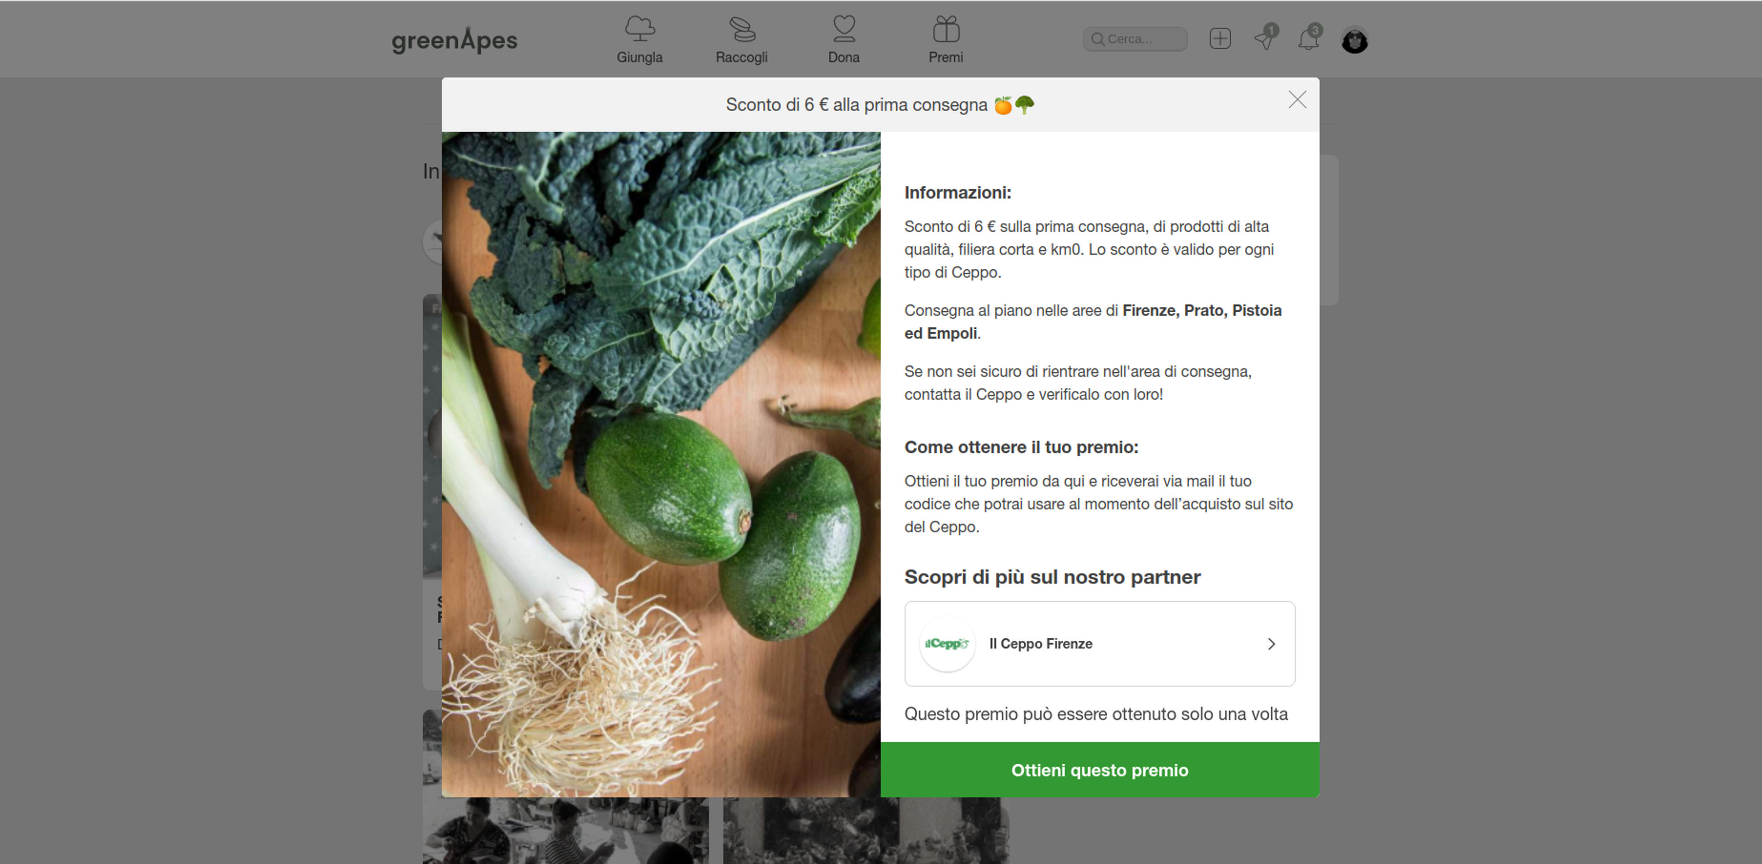
Task: Click the vegetables reward photo
Action: [x=661, y=464]
